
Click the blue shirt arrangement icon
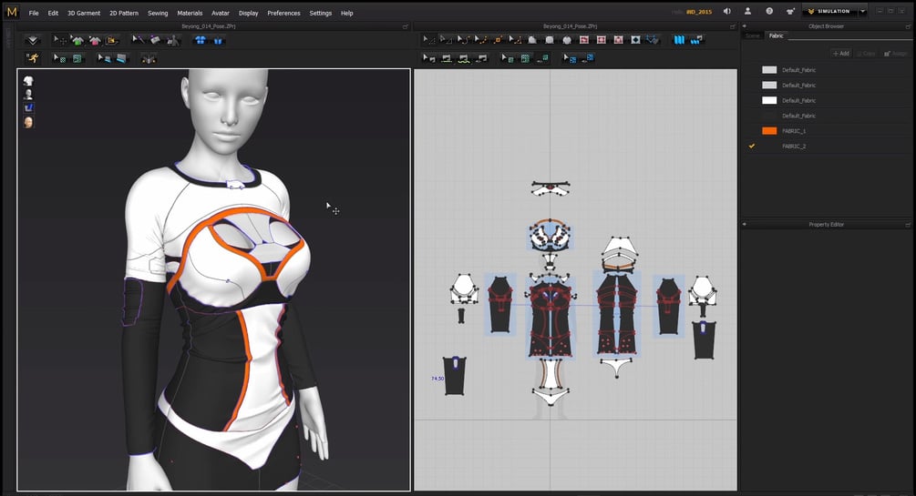click(x=201, y=40)
